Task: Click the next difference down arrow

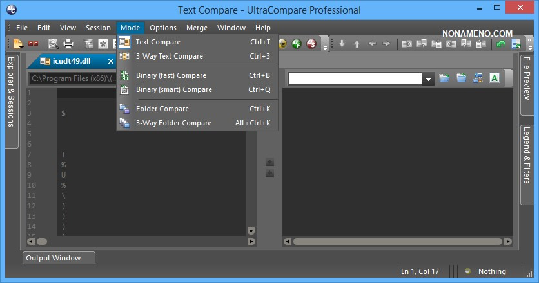Action: tap(342, 44)
